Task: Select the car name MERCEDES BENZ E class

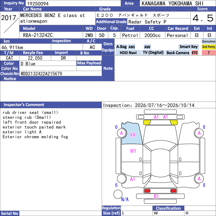Action: [53, 18]
